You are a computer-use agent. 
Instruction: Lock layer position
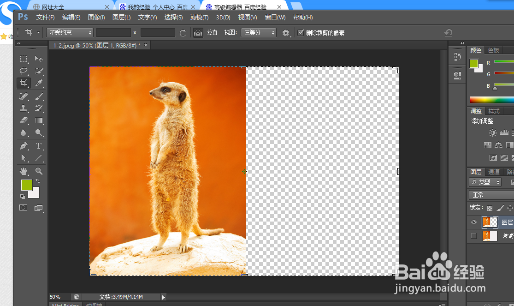click(x=510, y=208)
